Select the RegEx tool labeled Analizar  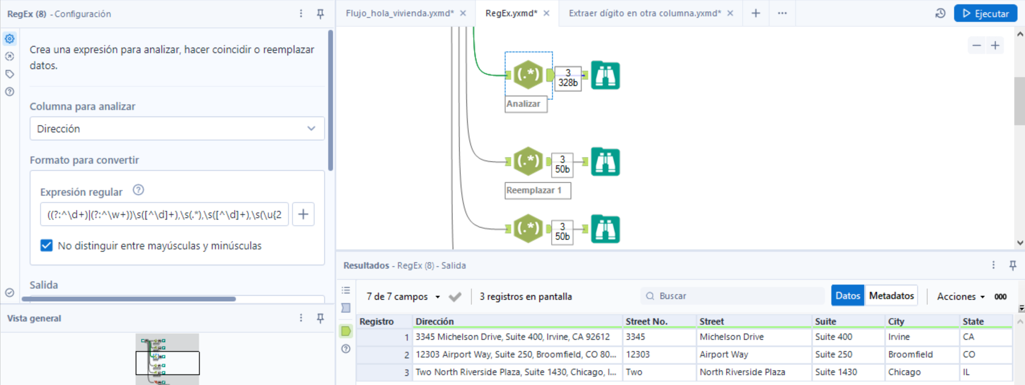pyautogui.click(x=528, y=75)
